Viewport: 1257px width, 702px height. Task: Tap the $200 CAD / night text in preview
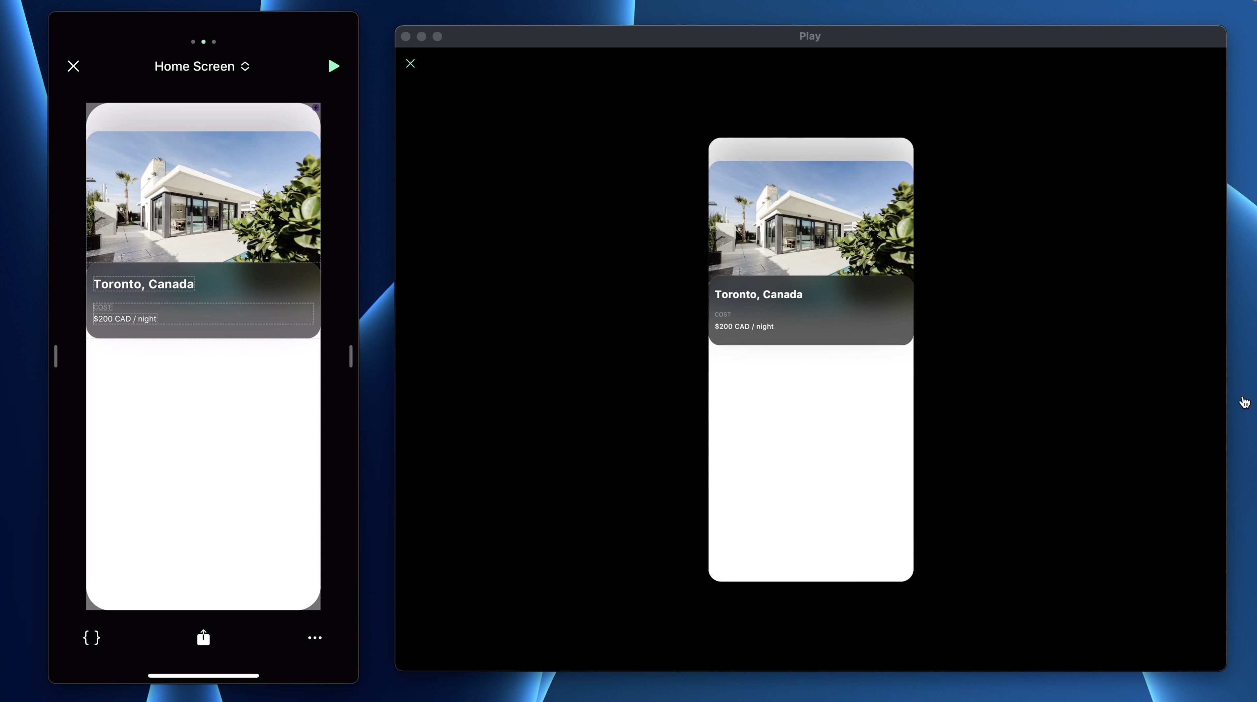[744, 326]
